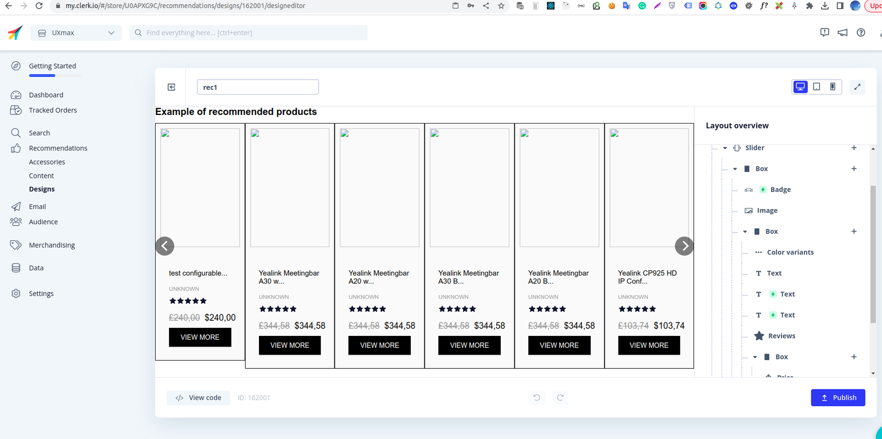This screenshot has width=882, height=439.
Task: Click VIEW MORE on Yealink Meetingbar A30 w...
Action: point(290,346)
